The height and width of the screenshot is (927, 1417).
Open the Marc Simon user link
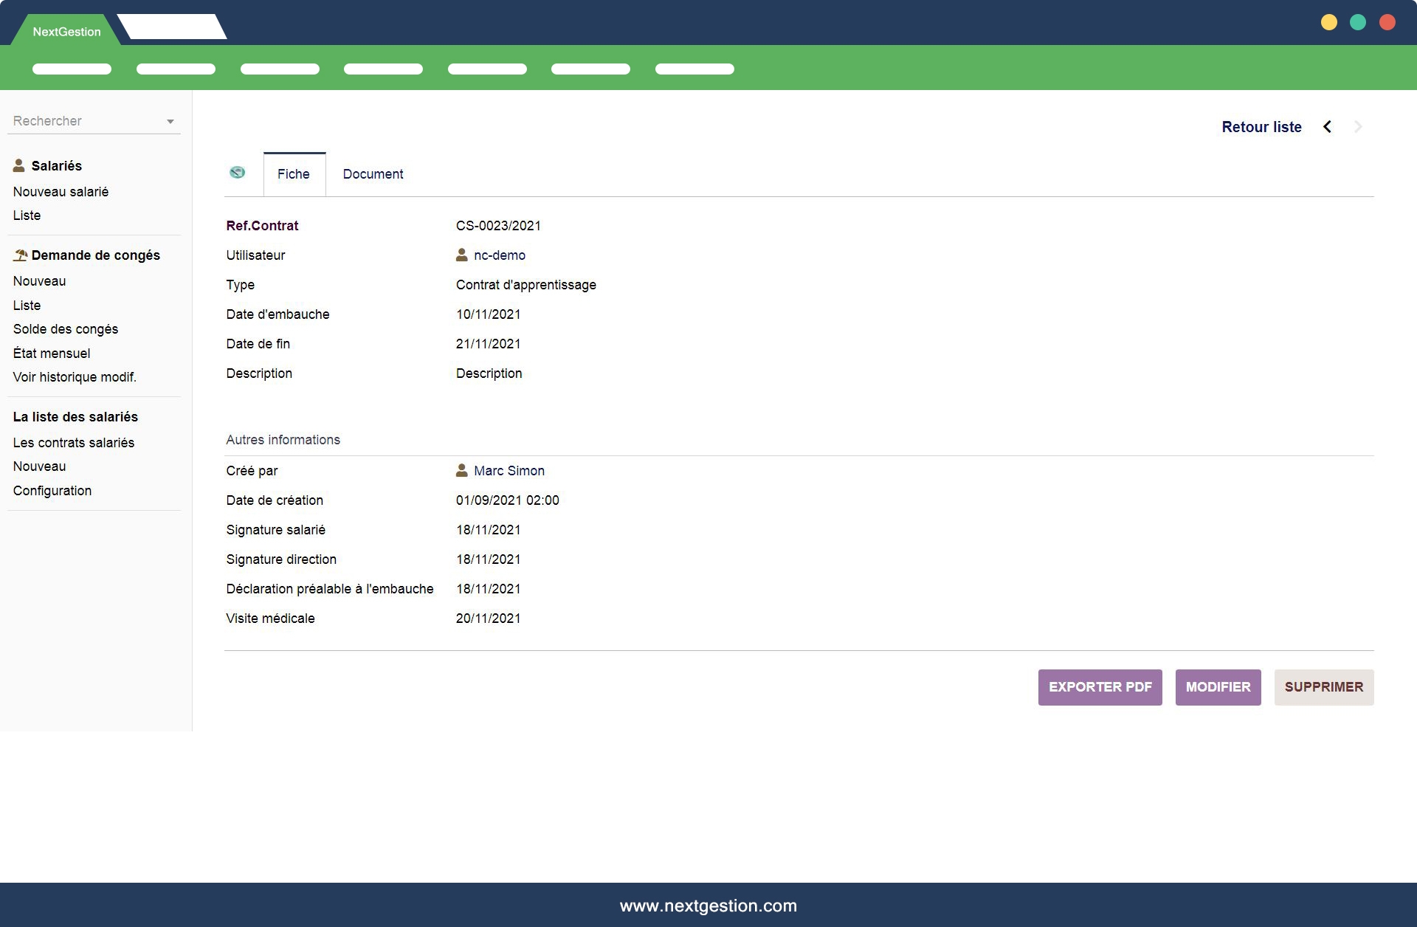(509, 471)
